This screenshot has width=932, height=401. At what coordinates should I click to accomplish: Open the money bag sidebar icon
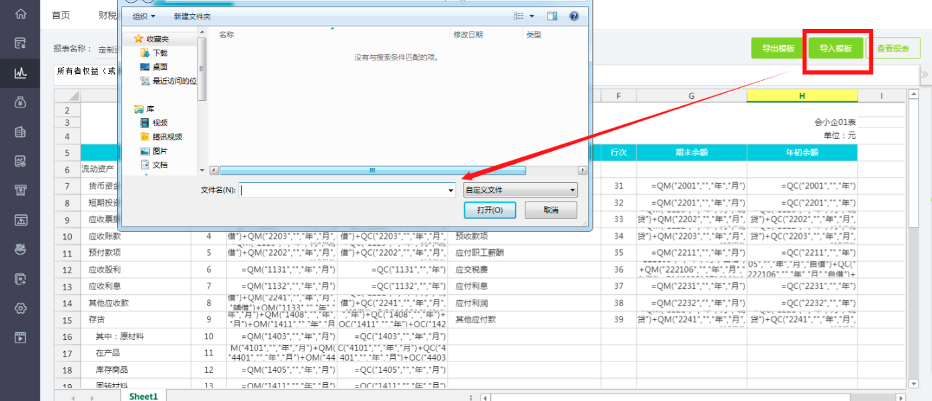pos(21,102)
